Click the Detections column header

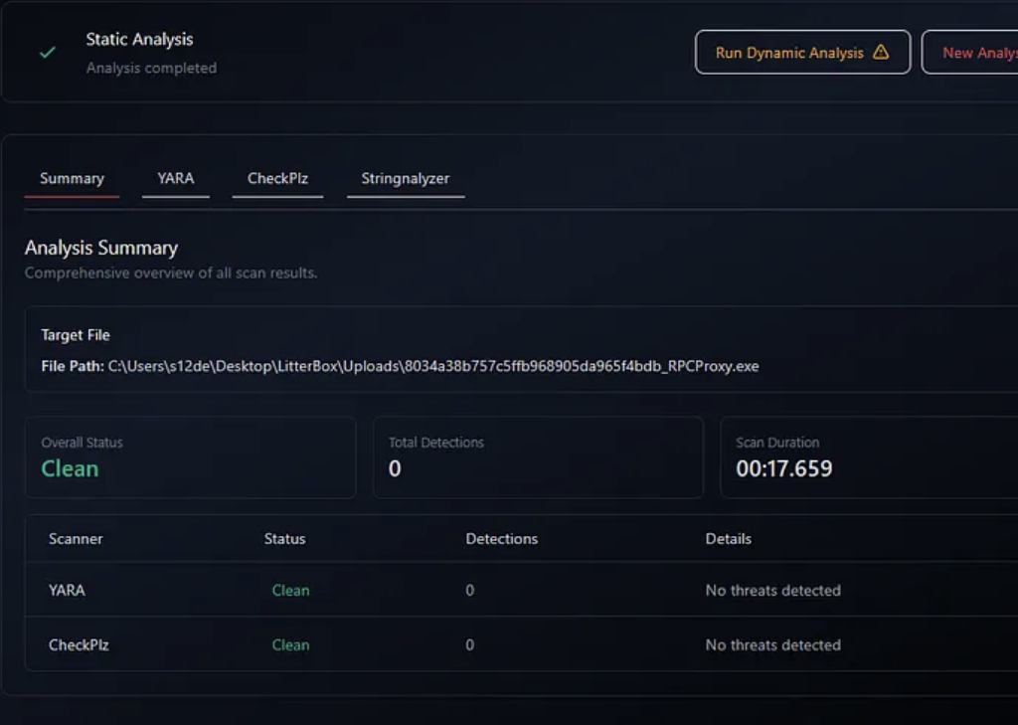[501, 539]
